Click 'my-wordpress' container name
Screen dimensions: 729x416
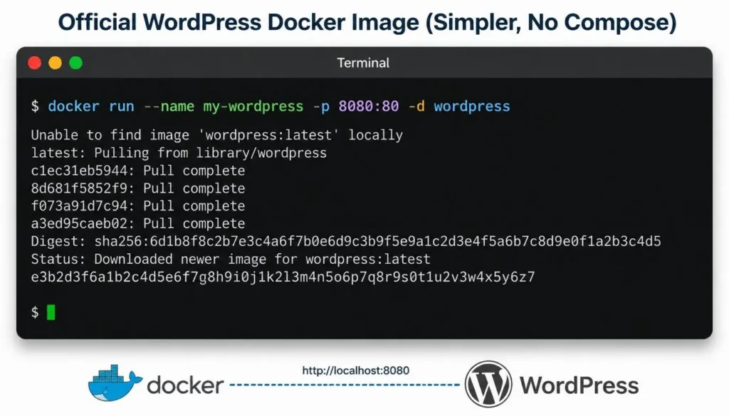(x=253, y=107)
